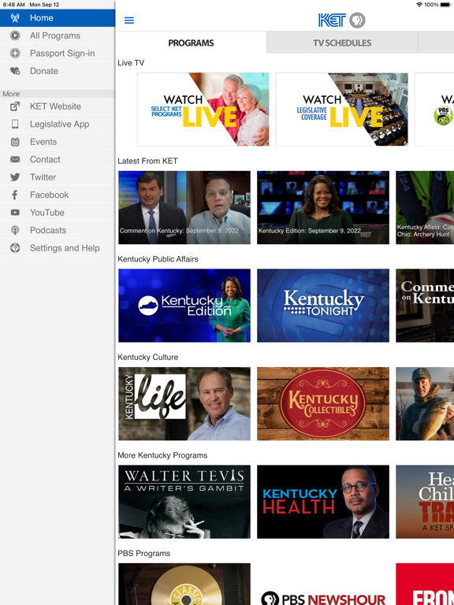Open the Podcasts menu entry

pyautogui.click(x=58, y=230)
